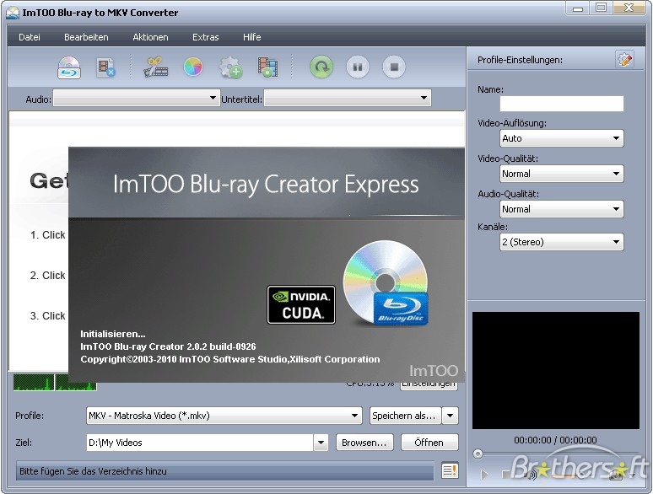Open the Hilfe menu
This screenshot has height=494, width=653.
(x=252, y=37)
